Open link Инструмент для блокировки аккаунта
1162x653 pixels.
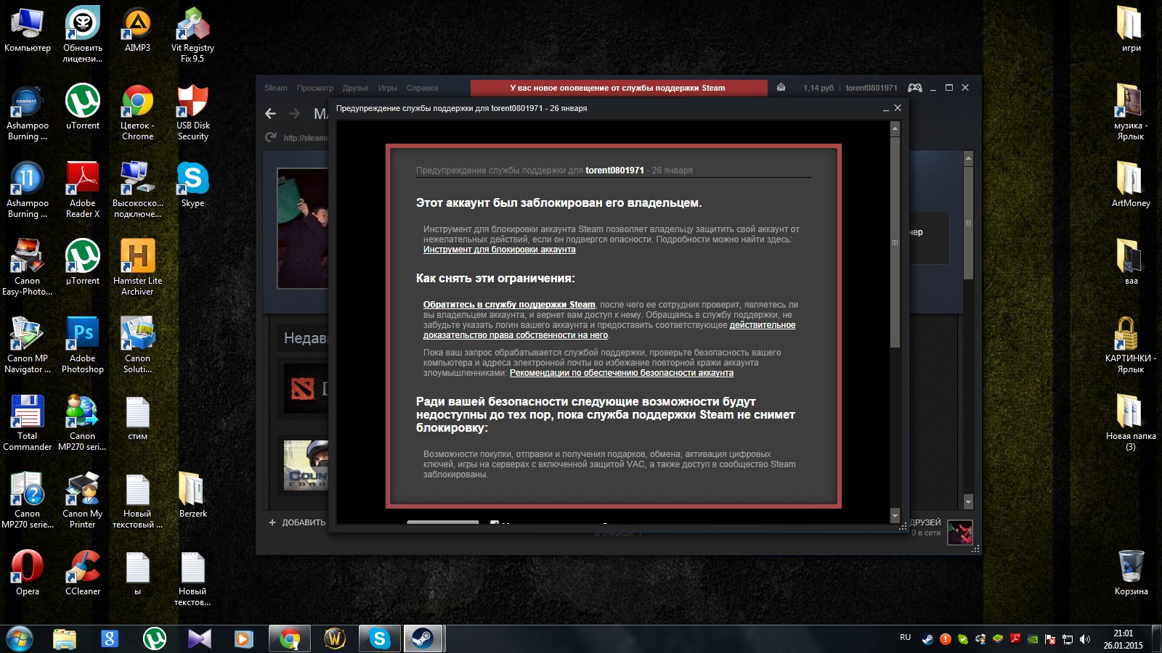499,250
